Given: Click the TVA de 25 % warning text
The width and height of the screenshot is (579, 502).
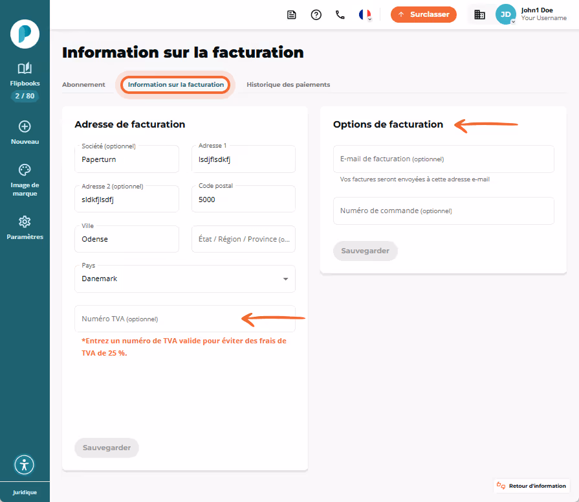Looking at the screenshot, I should coord(184,347).
